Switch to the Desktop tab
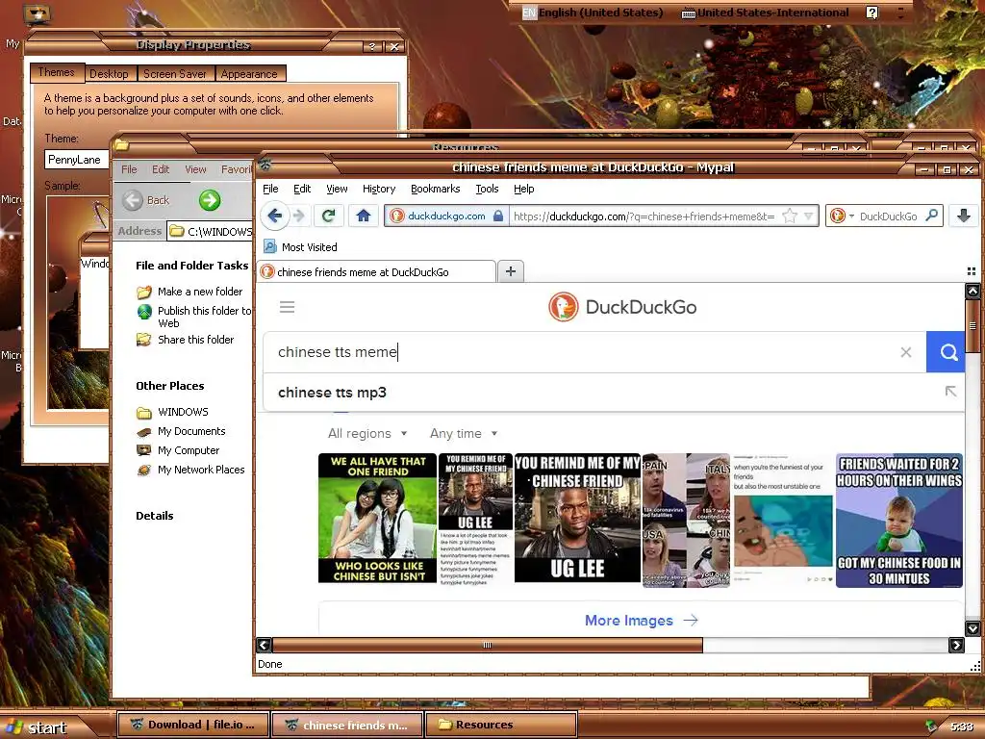 click(x=109, y=73)
